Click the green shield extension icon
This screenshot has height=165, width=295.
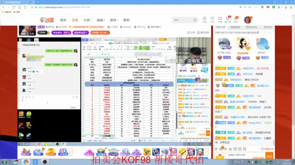point(274,7)
